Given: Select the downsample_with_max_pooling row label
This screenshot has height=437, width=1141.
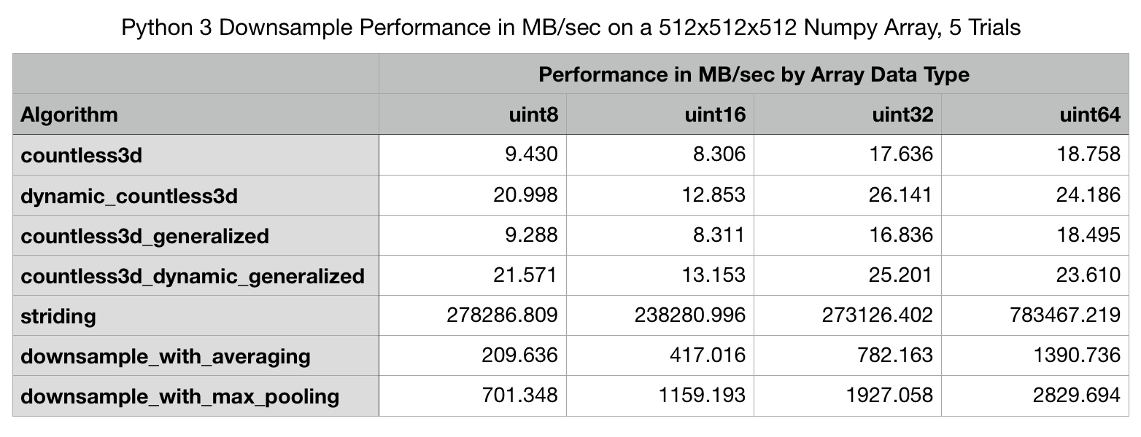Looking at the screenshot, I should pyautogui.click(x=179, y=396).
